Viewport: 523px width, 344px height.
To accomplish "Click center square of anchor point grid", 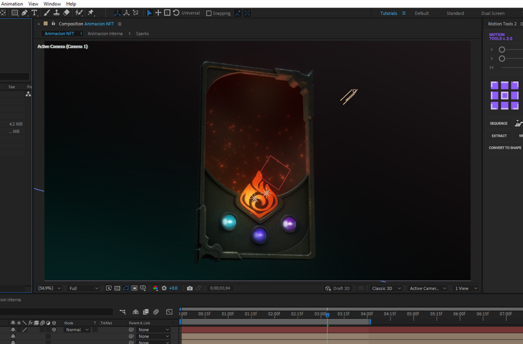I will pos(505,96).
